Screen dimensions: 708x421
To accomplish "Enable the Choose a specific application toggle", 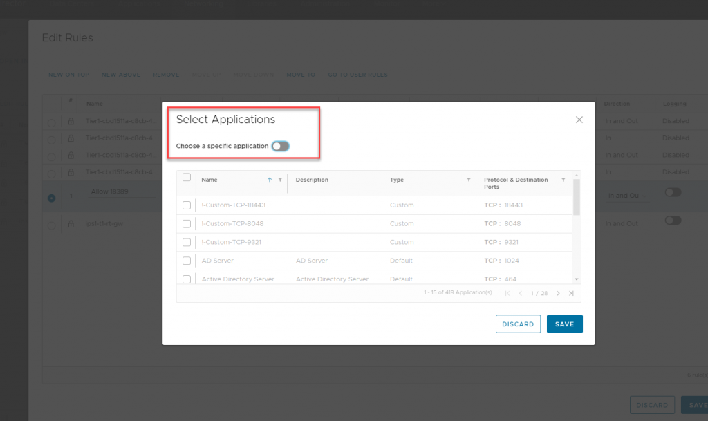I will click(280, 146).
